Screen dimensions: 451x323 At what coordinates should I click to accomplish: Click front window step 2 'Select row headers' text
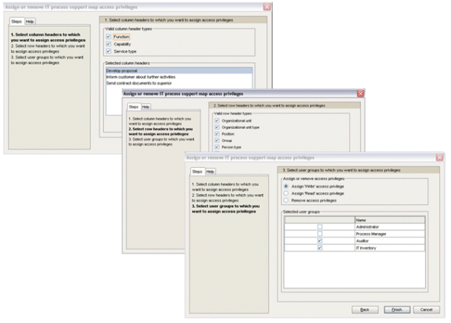click(x=228, y=198)
